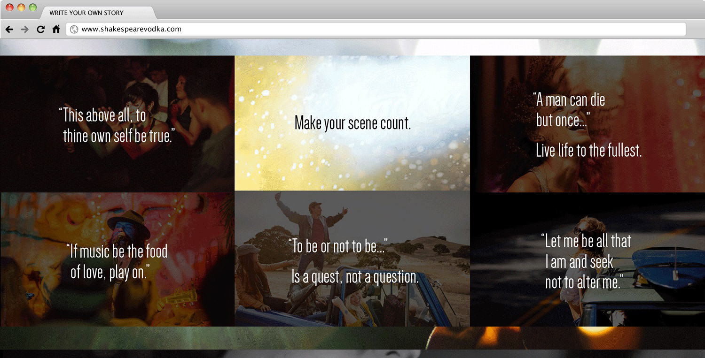Reload the Shakespeare Vodka page

click(x=40, y=29)
